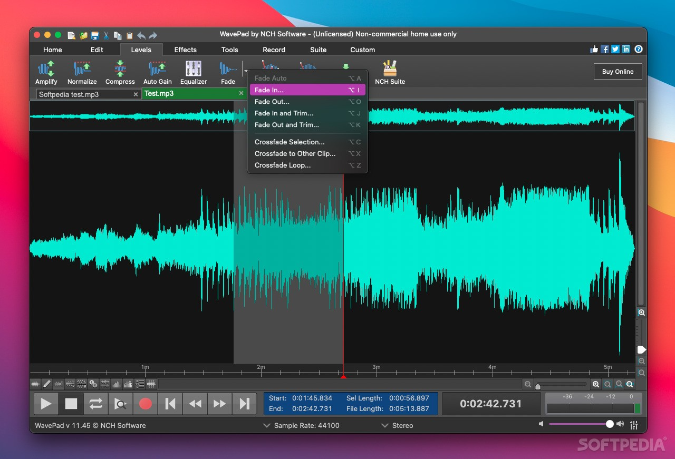Choose Fade In... from the menu
The width and height of the screenshot is (675, 459).
pyautogui.click(x=307, y=90)
